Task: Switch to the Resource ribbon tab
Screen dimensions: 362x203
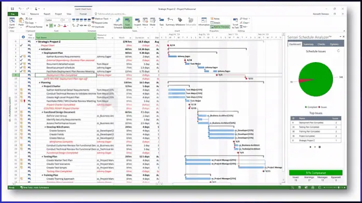Action: 34,14
